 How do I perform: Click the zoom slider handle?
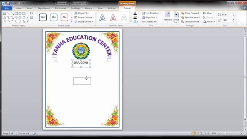click(226, 134)
